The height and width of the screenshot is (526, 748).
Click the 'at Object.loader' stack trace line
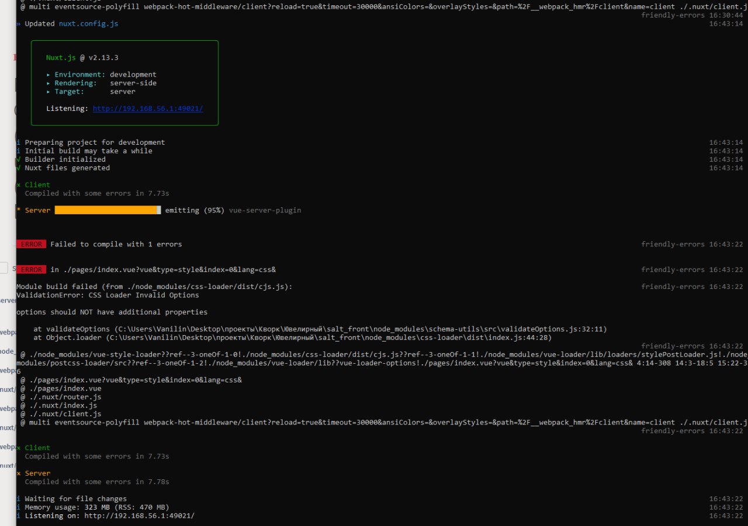pos(292,337)
